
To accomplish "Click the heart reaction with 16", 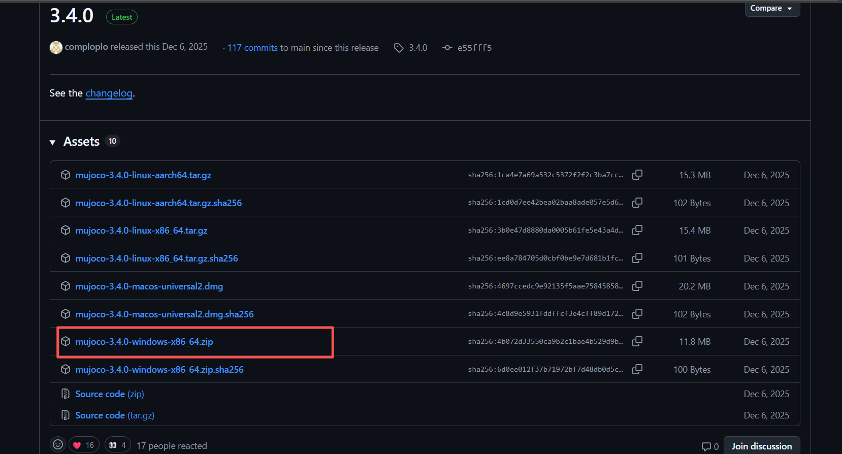I will [x=84, y=445].
